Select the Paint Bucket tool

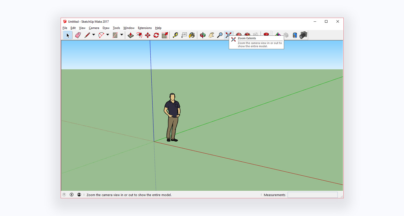coord(192,35)
